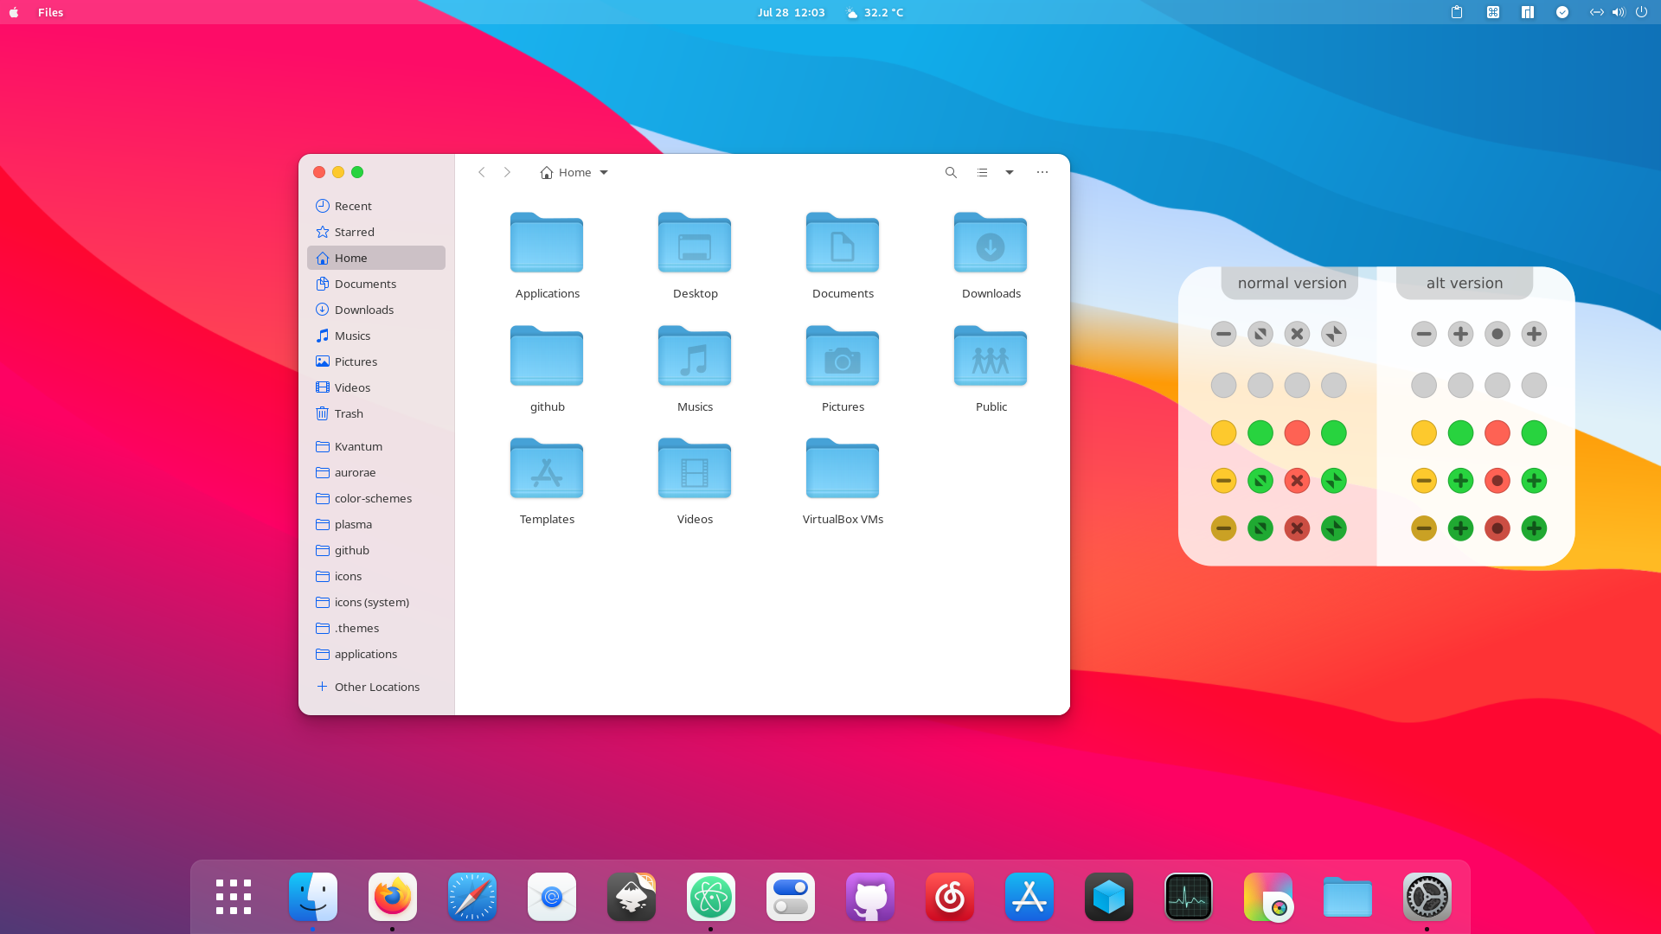Screen dimensions: 1661x934
Task: Click the volume icon in the top bar
Action: [x=1618, y=12]
